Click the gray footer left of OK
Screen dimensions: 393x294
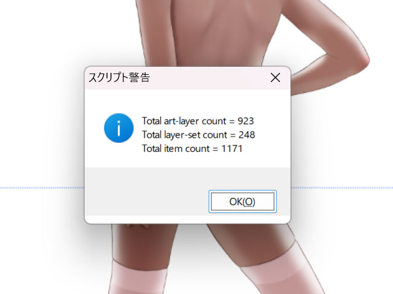[x=147, y=191]
